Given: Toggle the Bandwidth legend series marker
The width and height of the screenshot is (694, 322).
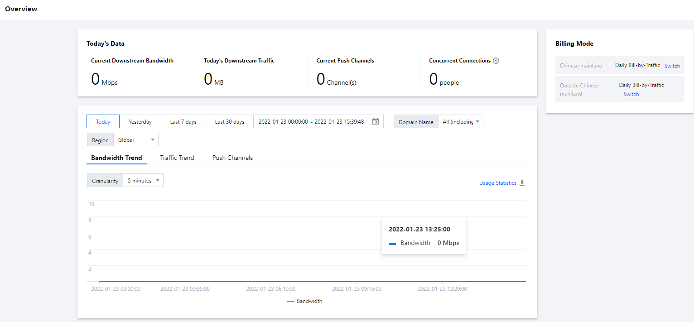Looking at the screenshot, I should click(291, 301).
